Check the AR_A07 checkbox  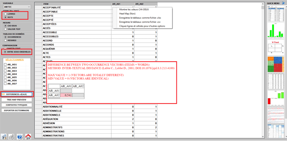click(5, 84)
